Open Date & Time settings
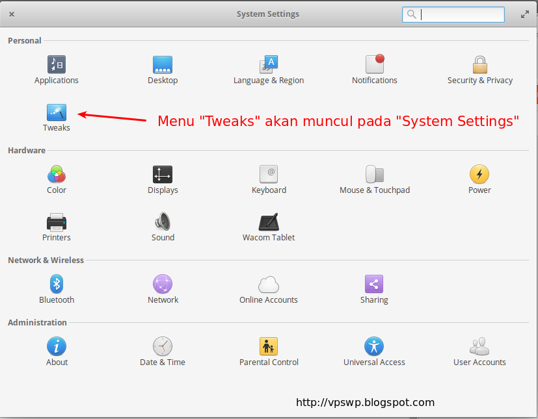Viewport: 538px width, 419px height. [x=163, y=352]
